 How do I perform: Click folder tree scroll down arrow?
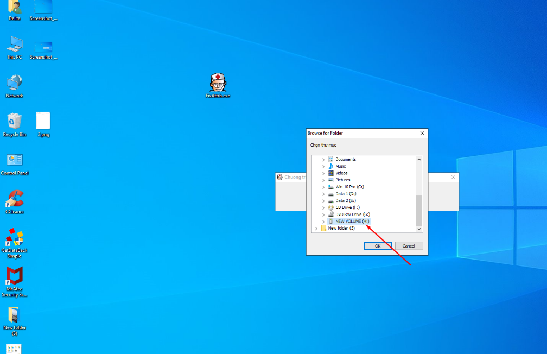[419, 229]
